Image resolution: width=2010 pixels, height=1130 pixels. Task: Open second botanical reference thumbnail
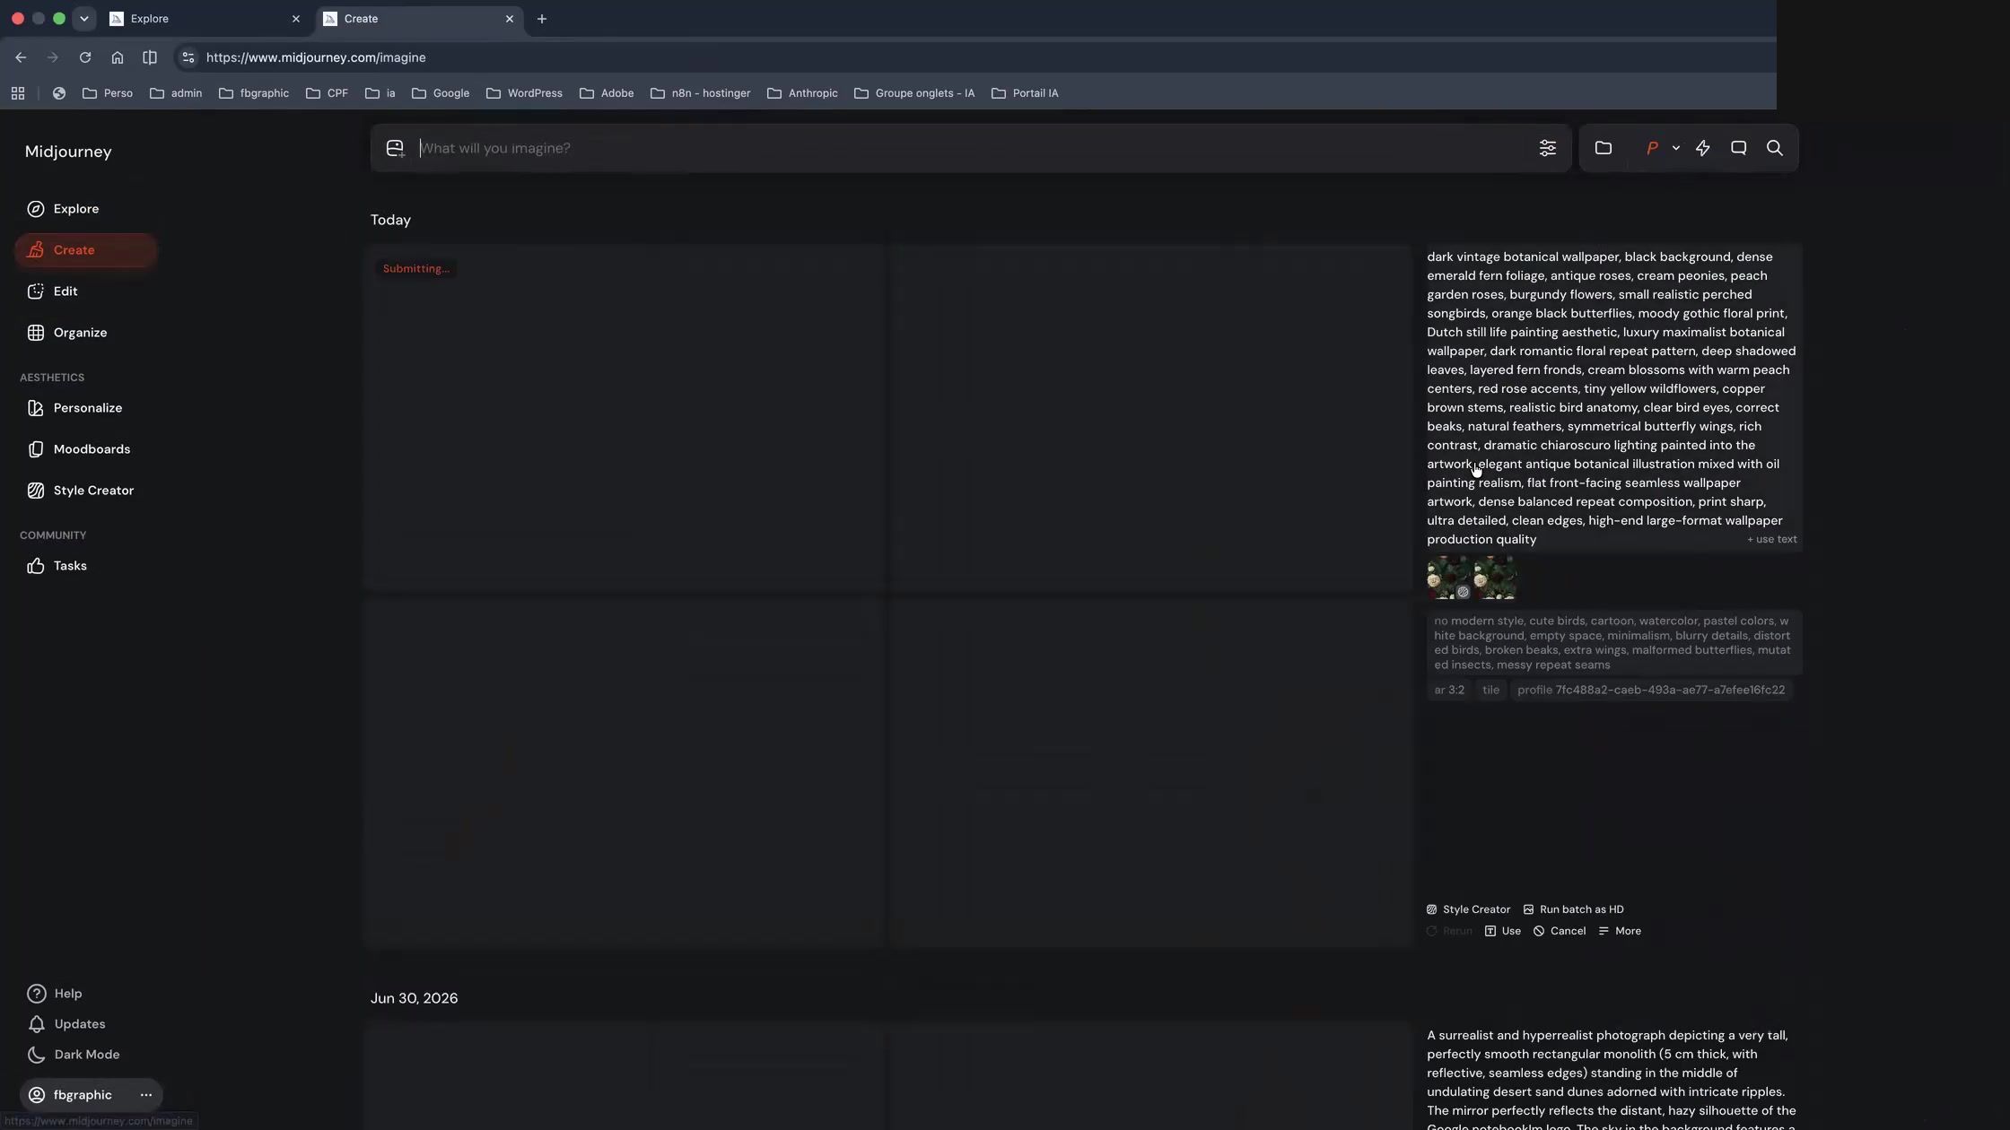(1495, 578)
